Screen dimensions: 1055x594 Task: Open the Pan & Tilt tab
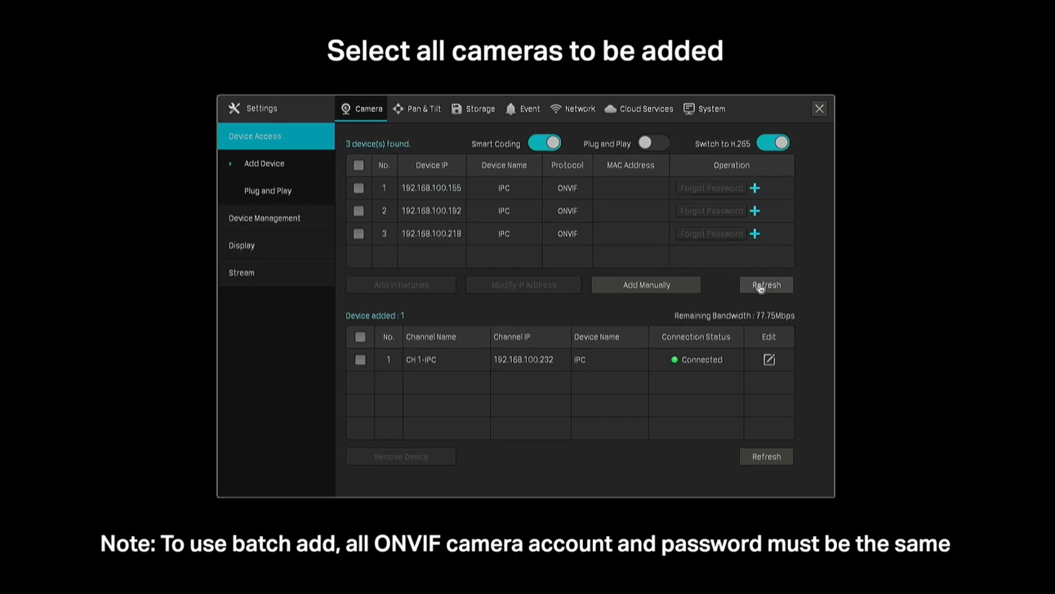pos(417,109)
